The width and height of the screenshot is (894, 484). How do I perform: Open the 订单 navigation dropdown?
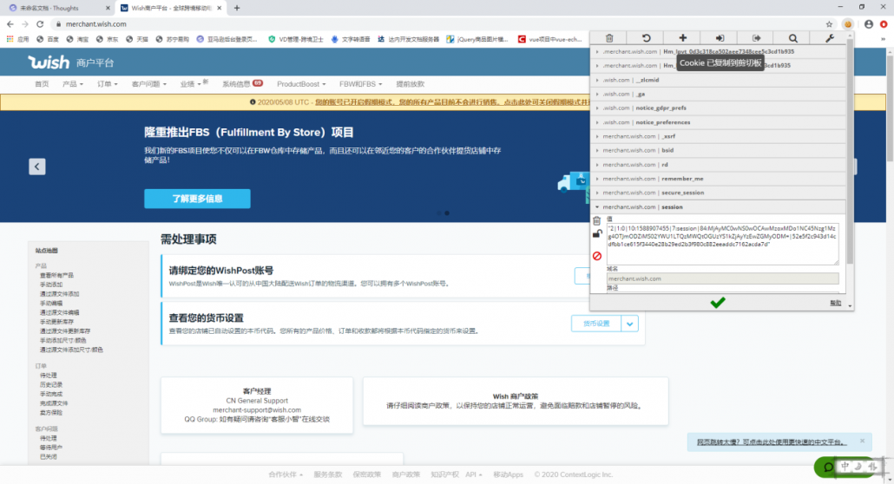107,84
